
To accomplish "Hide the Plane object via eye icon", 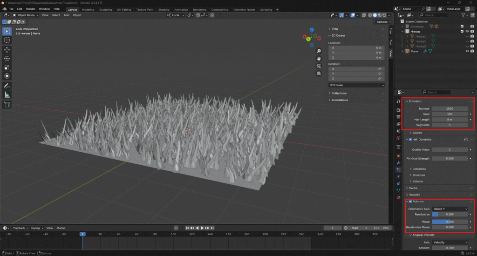I will (x=467, y=51).
